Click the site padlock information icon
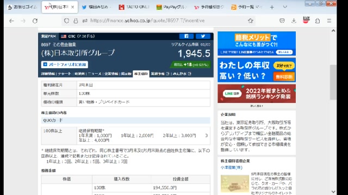348x195 pixels. pyautogui.click(x=76, y=21)
